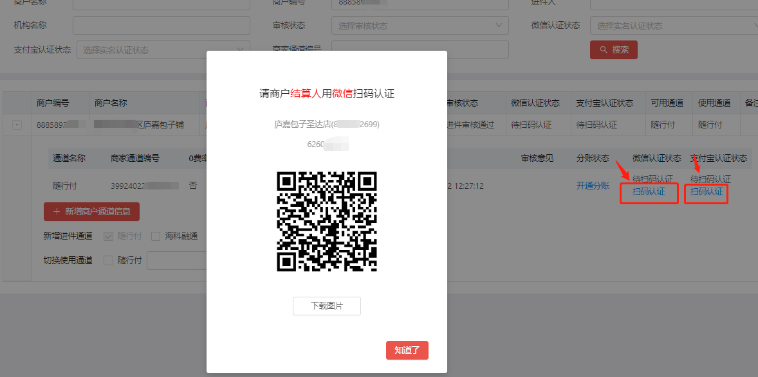Open the 微信认证状态 dropdown

(674, 26)
